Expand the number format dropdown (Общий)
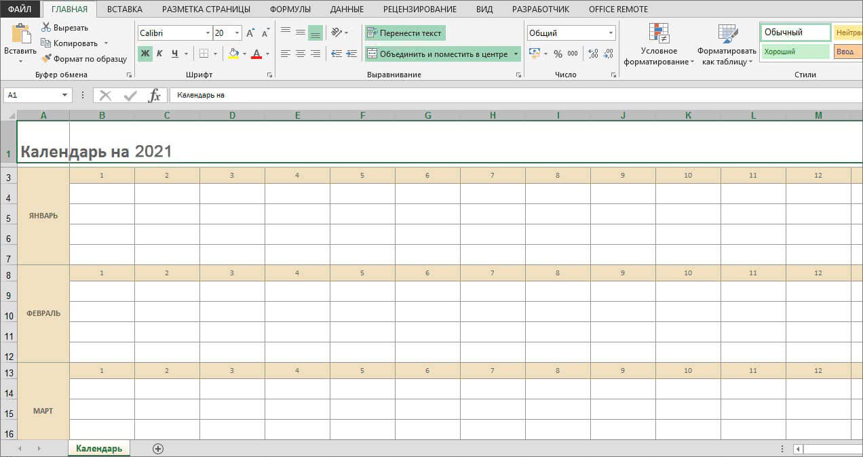This screenshot has height=457, width=863. 611,33
